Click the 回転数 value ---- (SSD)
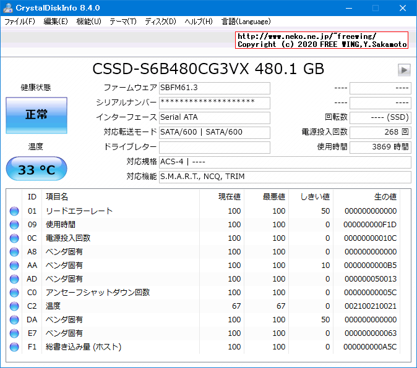Viewport: 417px width, 368px height. pyautogui.click(x=380, y=118)
